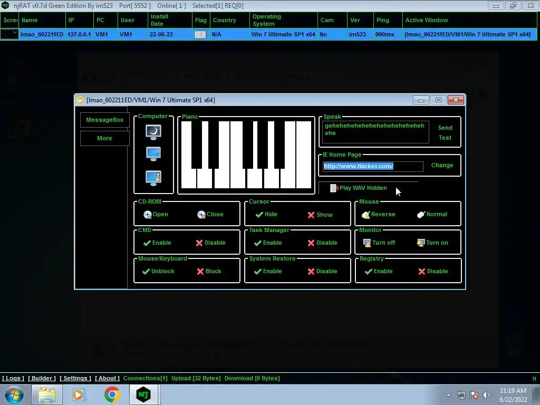The width and height of the screenshot is (540, 405).
Task: Click the screen thumbnail in the client row
Action: click(x=9, y=34)
